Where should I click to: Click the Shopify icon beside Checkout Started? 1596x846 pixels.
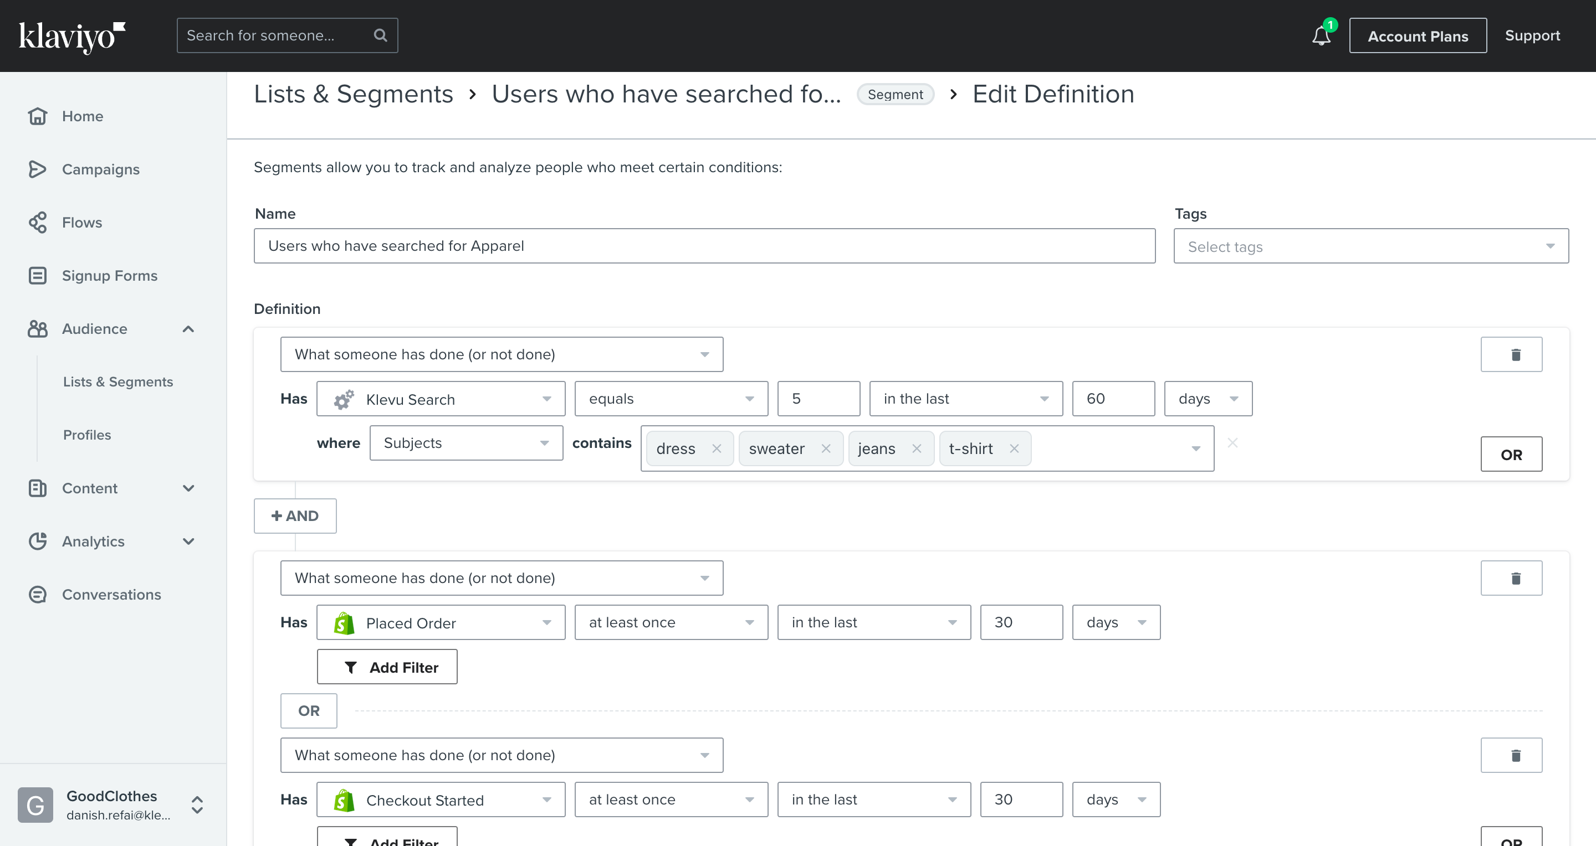coord(344,799)
